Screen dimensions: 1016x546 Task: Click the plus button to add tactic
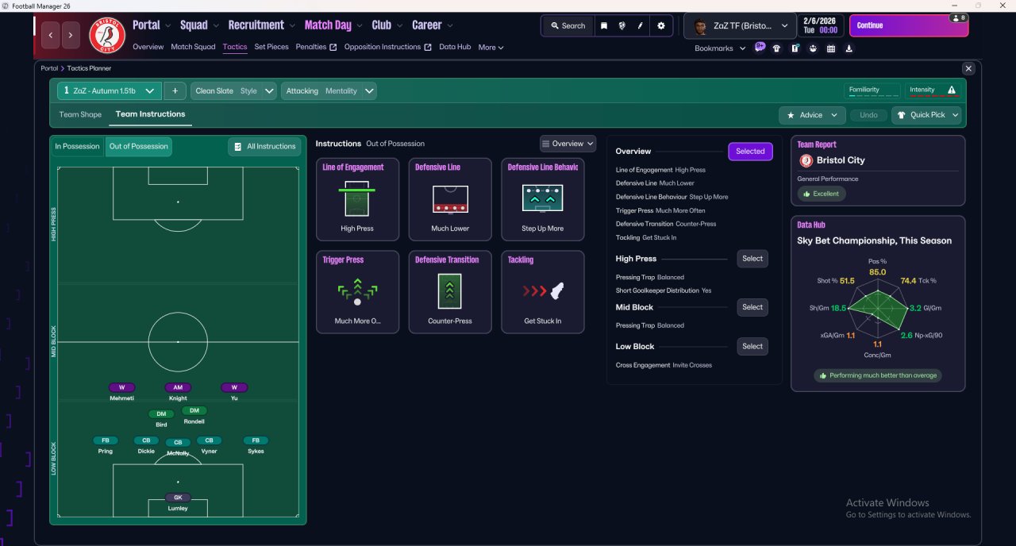[x=175, y=90]
